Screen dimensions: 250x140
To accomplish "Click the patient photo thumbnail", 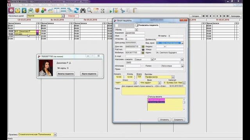I will (46, 68).
